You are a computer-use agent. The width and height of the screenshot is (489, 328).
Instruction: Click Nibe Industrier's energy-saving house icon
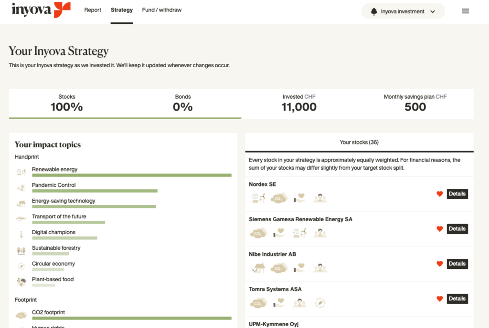[x=258, y=267]
